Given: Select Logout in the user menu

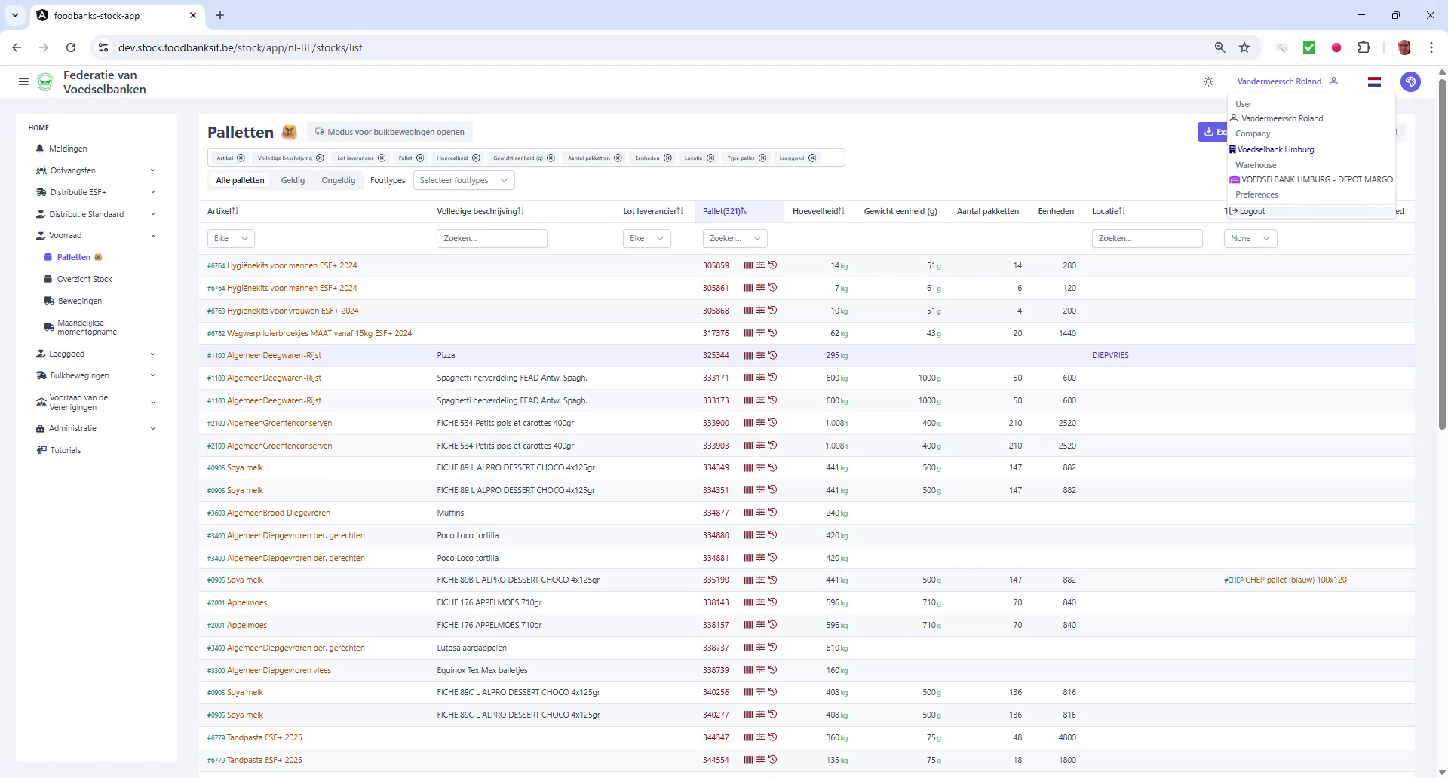Looking at the screenshot, I should point(1252,211).
